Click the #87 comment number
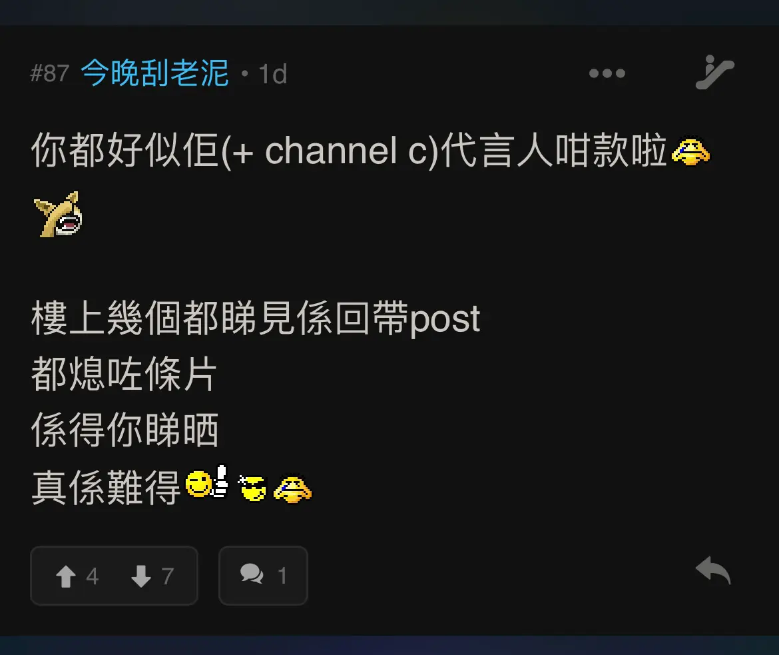The image size is (779, 655). coord(49,73)
